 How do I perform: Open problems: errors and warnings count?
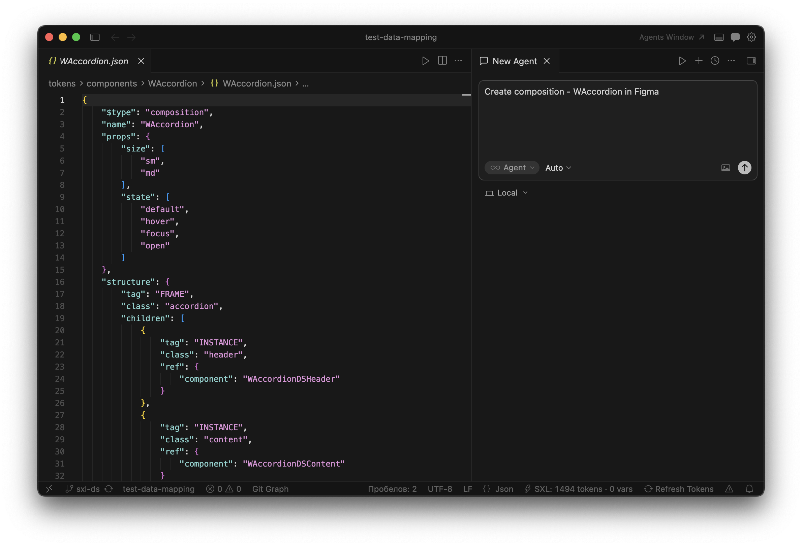(x=224, y=489)
